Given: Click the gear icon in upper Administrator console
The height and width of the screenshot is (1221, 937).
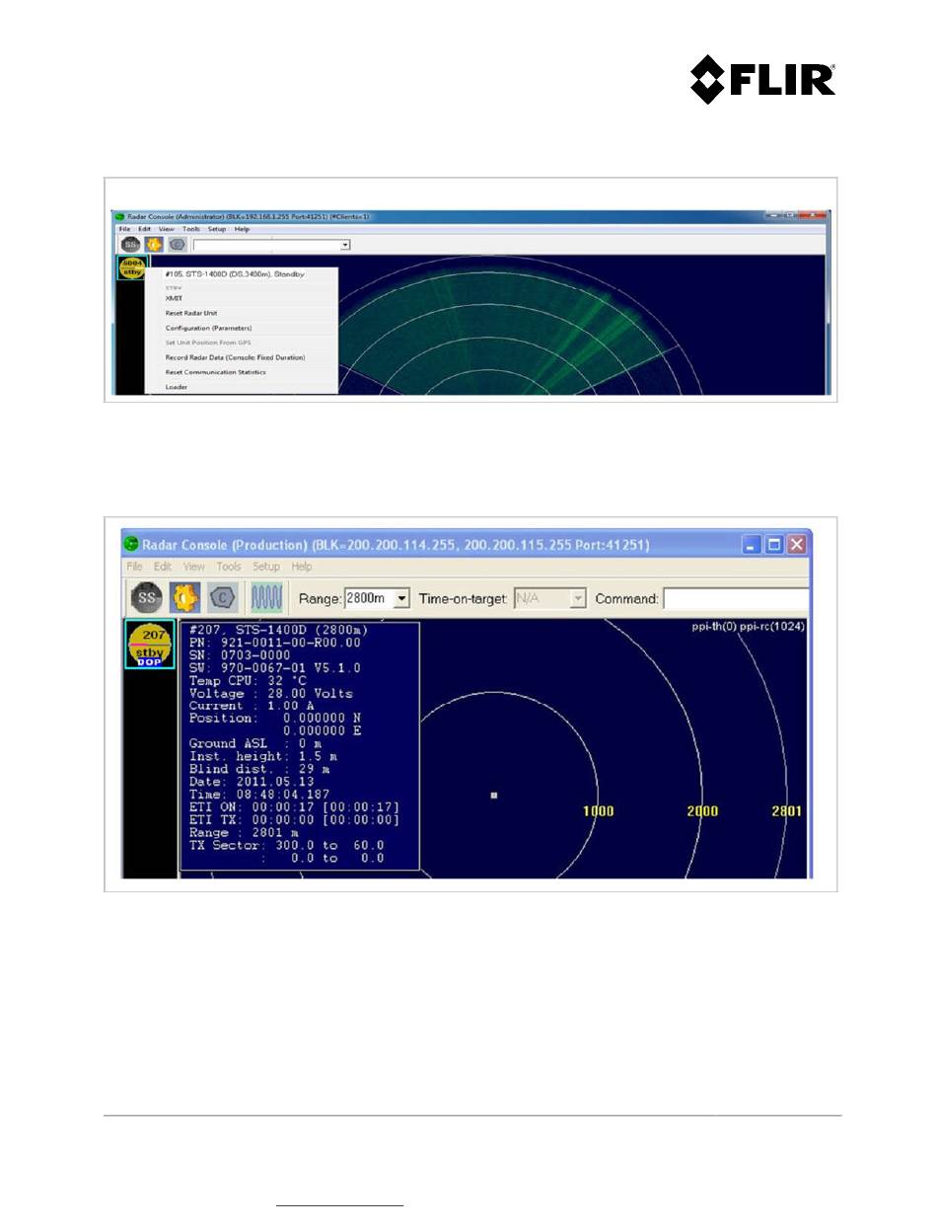Looking at the screenshot, I should pos(154,244).
